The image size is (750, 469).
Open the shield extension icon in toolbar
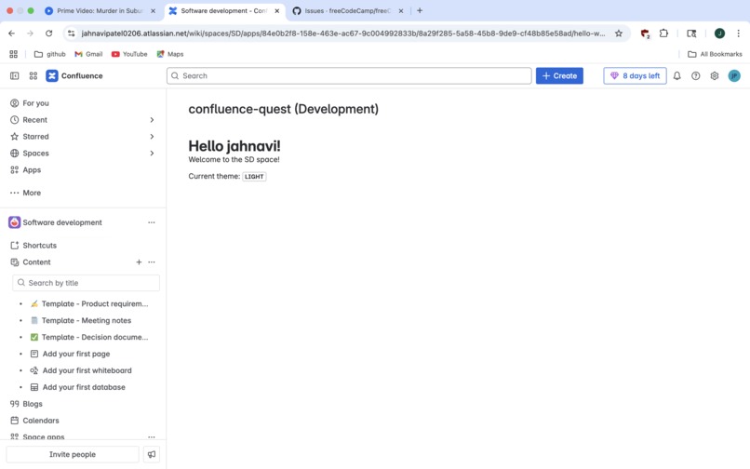pos(645,33)
